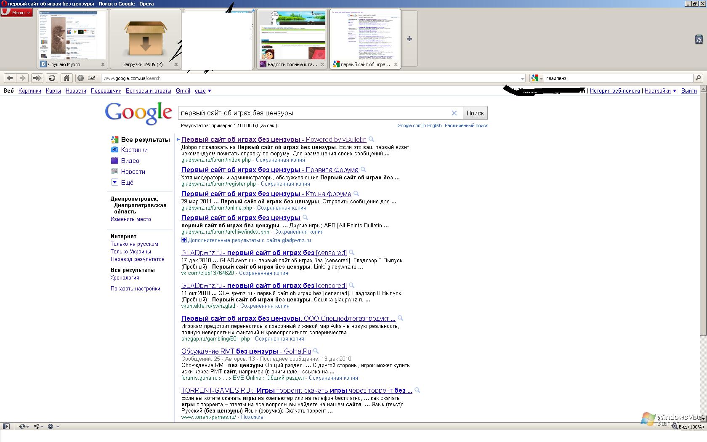Expand Дополнительные результаты с сайта gladpwnz.ru
This screenshot has width=707, height=442.
pos(249,240)
